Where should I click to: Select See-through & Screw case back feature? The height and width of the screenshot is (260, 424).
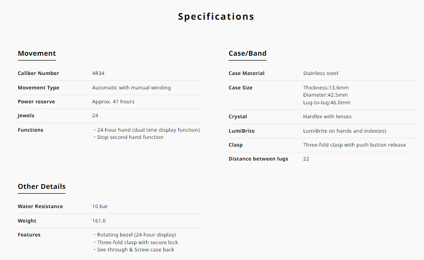[x=135, y=249]
